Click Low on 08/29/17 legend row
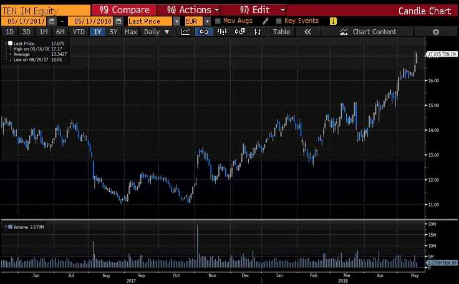The height and width of the screenshot is (284, 459). pyautogui.click(x=37, y=60)
